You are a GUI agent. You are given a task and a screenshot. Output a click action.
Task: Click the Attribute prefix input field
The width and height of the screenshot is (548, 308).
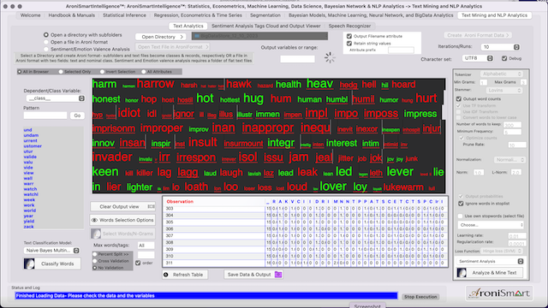401,50
